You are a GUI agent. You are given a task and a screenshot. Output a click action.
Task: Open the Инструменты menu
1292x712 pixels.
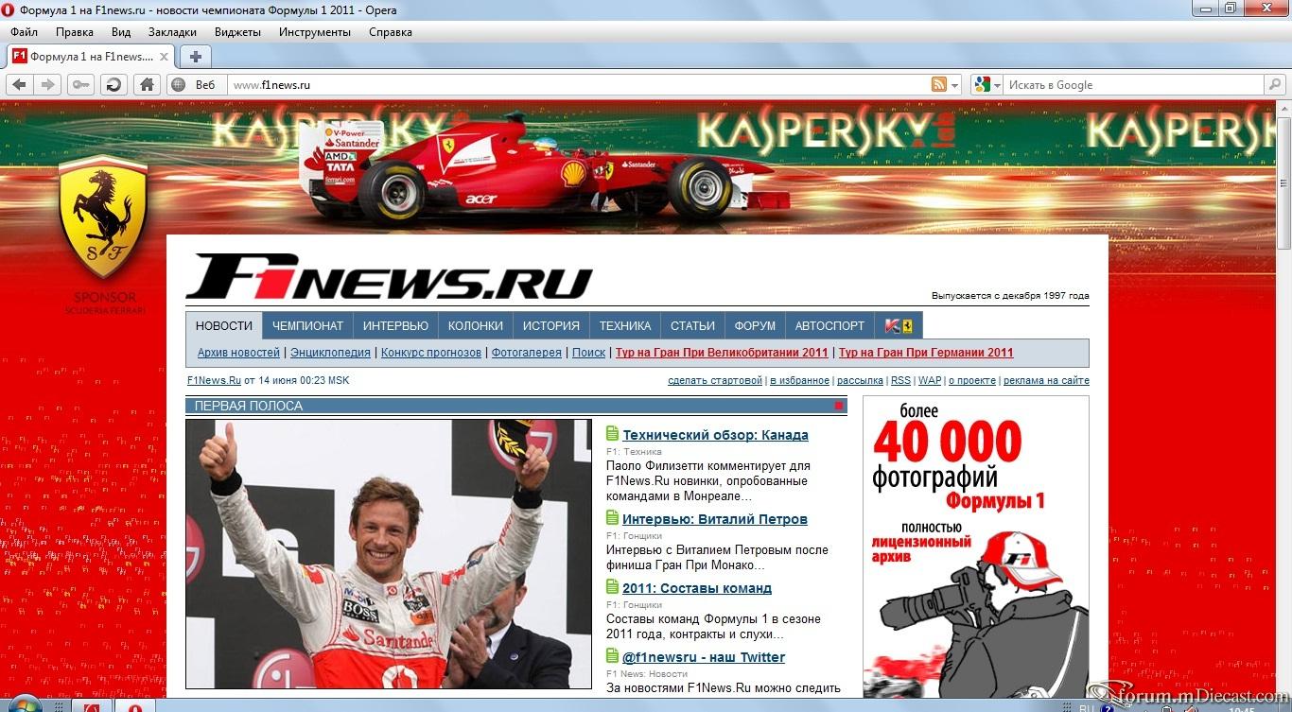[315, 32]
